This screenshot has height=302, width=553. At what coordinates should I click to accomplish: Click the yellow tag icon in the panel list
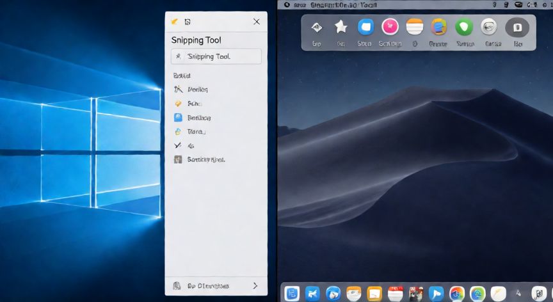pos(178,103)
